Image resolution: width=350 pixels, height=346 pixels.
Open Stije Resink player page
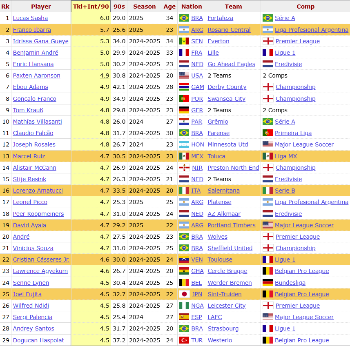[x=29, y=179]
